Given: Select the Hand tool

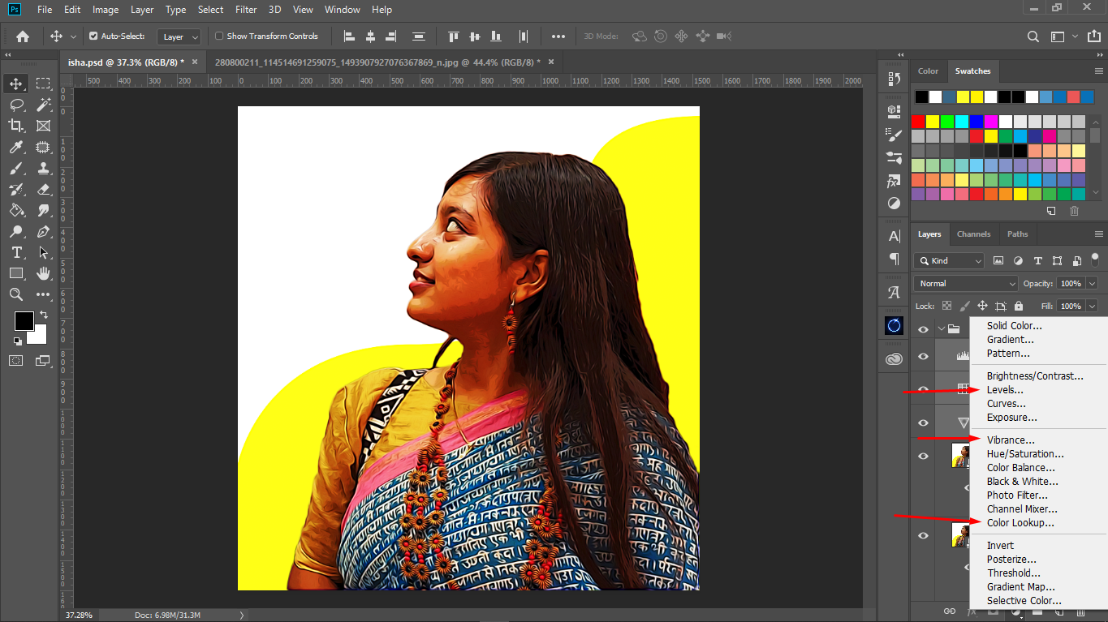Looking at the screenshot, I should pos(43,273).
